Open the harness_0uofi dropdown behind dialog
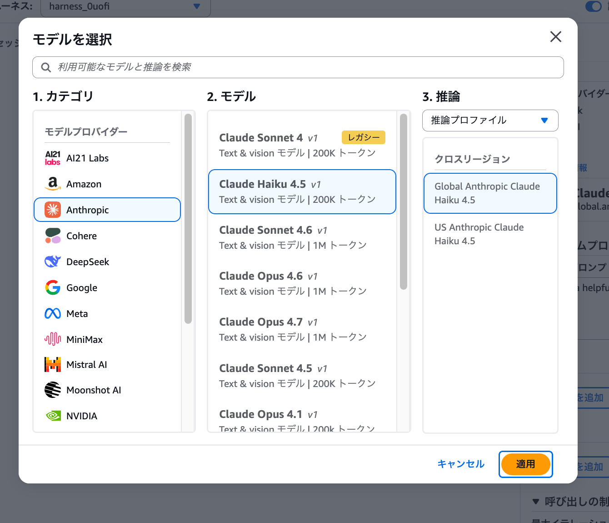The image size is (609, 523). (125, 7)
